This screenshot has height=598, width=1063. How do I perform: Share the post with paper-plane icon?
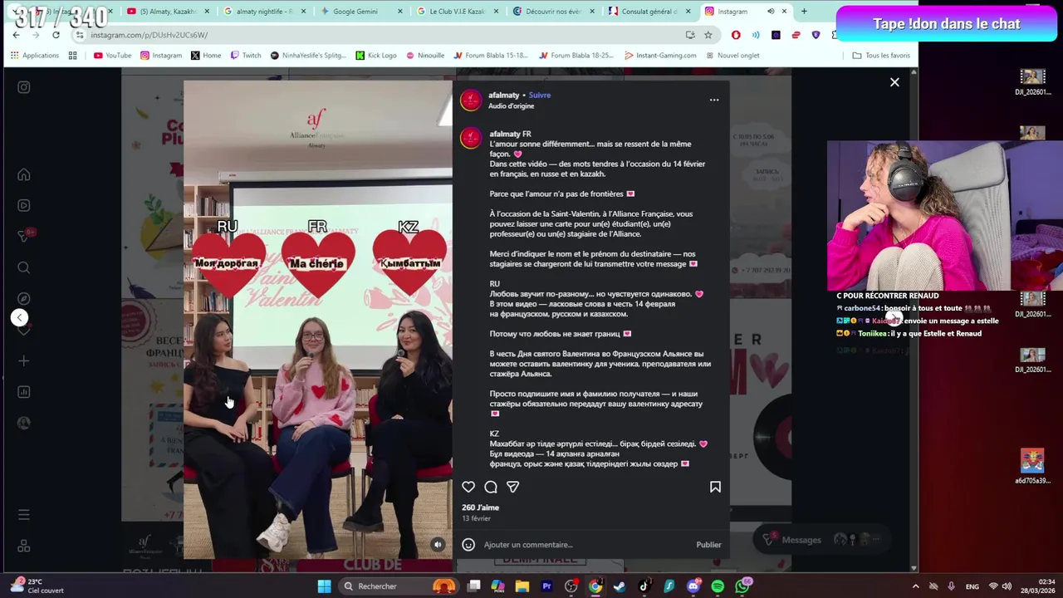click(x=513, y=487)
